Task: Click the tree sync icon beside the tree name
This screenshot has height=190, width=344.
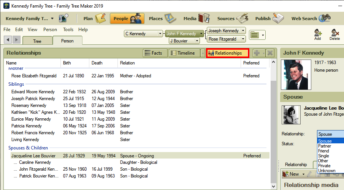Action: click(63, 18)
